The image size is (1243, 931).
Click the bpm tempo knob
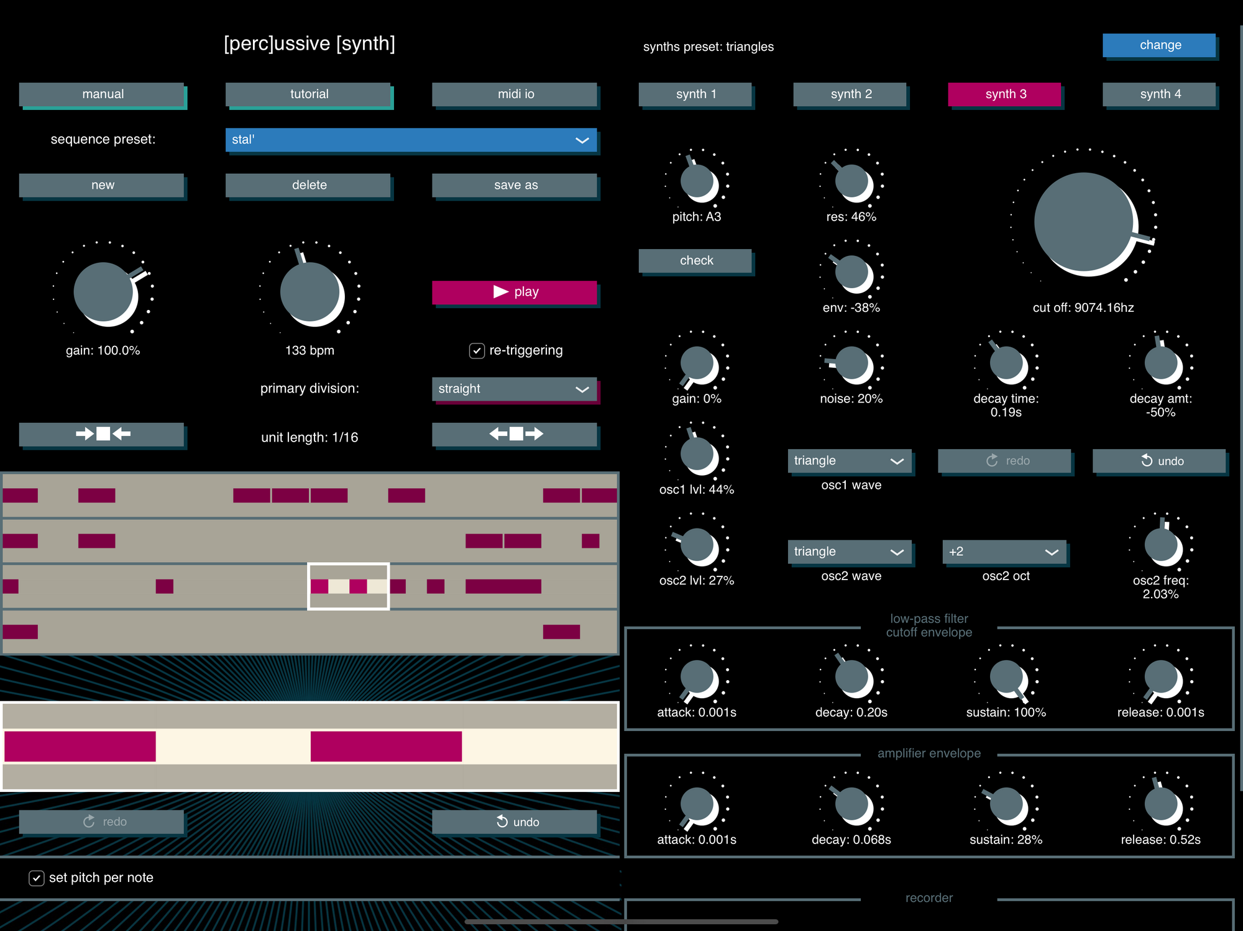click(310, 293)
